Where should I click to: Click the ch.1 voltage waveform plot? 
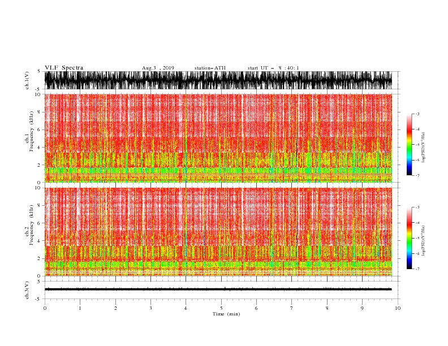tap(218, 80)
